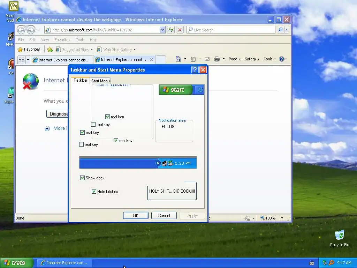Click the Forward navigation arrow in Internet Explorer

pyautogui.click(x=31, y=30)
